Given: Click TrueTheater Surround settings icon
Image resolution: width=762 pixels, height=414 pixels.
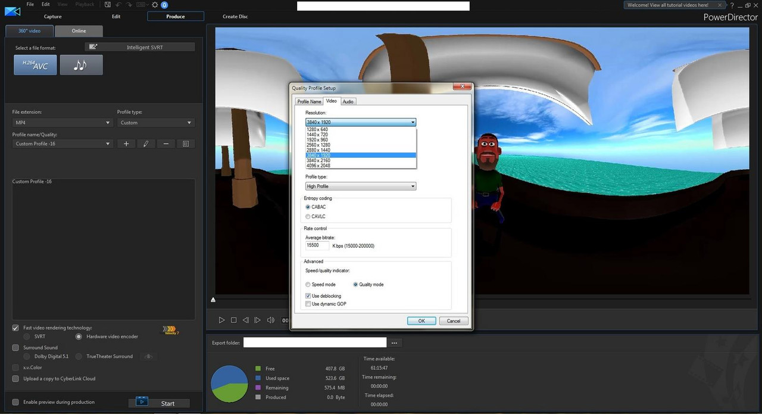Looking at the screenshot, I should [148, 356].
